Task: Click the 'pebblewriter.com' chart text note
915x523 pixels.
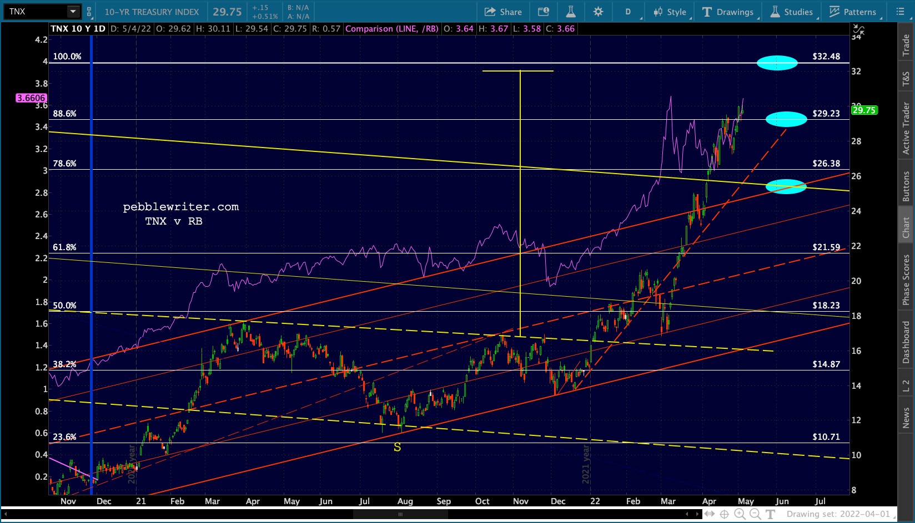Action: [181, 207]
